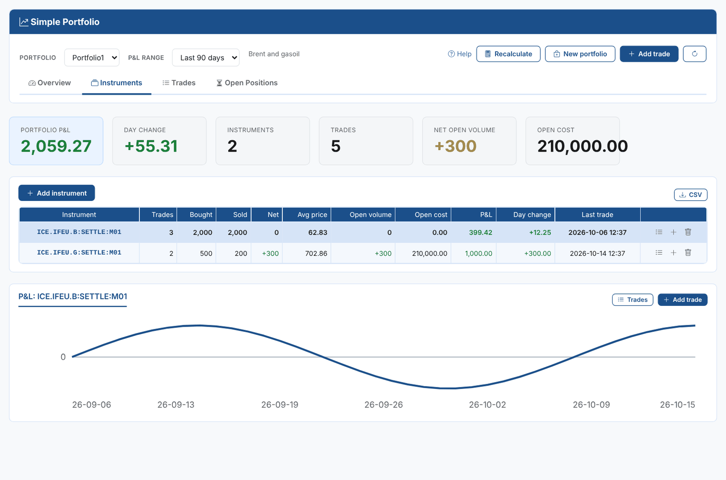Image resolution: width=726 pixels, height=480 pixels.
Task: Add trade plus icon for ICE.IFEU.G:SETTLE:M01
Action: tap(673, 253)
